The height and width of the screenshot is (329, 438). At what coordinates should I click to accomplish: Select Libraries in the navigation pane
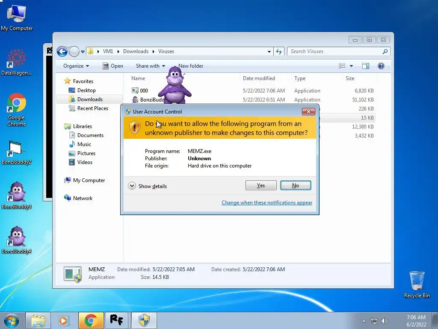coord(83,126)
